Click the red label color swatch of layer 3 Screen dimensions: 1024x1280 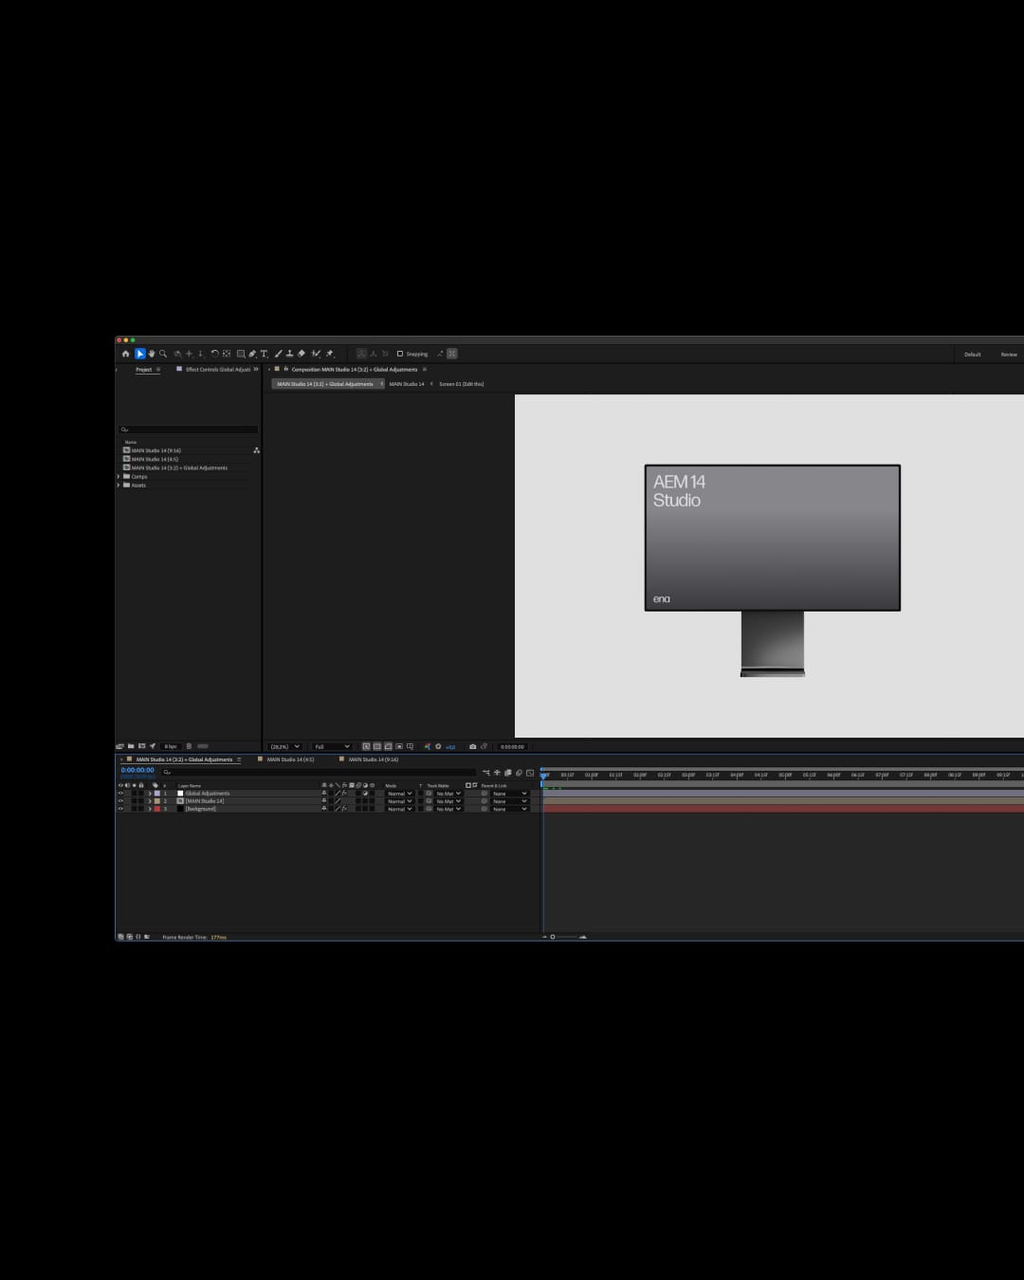pyautogui.click(x=157, y=809)
